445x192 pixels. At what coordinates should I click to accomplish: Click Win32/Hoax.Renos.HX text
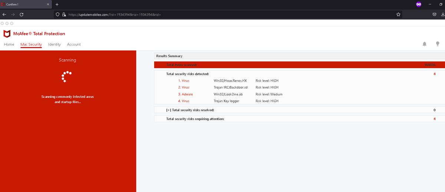[x=230, y=80]
